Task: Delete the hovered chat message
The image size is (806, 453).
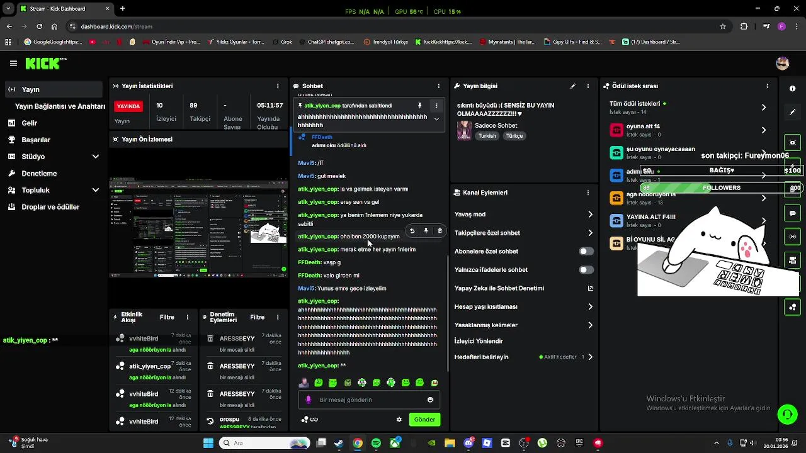Action: pyautogui.click(x=440, y=231)
